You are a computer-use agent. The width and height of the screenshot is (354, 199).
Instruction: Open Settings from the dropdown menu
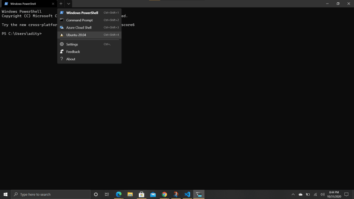click(x=89, y=44)
